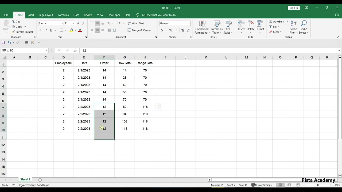The height and width of the screenshot is (192, 342).
Task: Switch to Page Break Preview
Action: click(298, 185)
